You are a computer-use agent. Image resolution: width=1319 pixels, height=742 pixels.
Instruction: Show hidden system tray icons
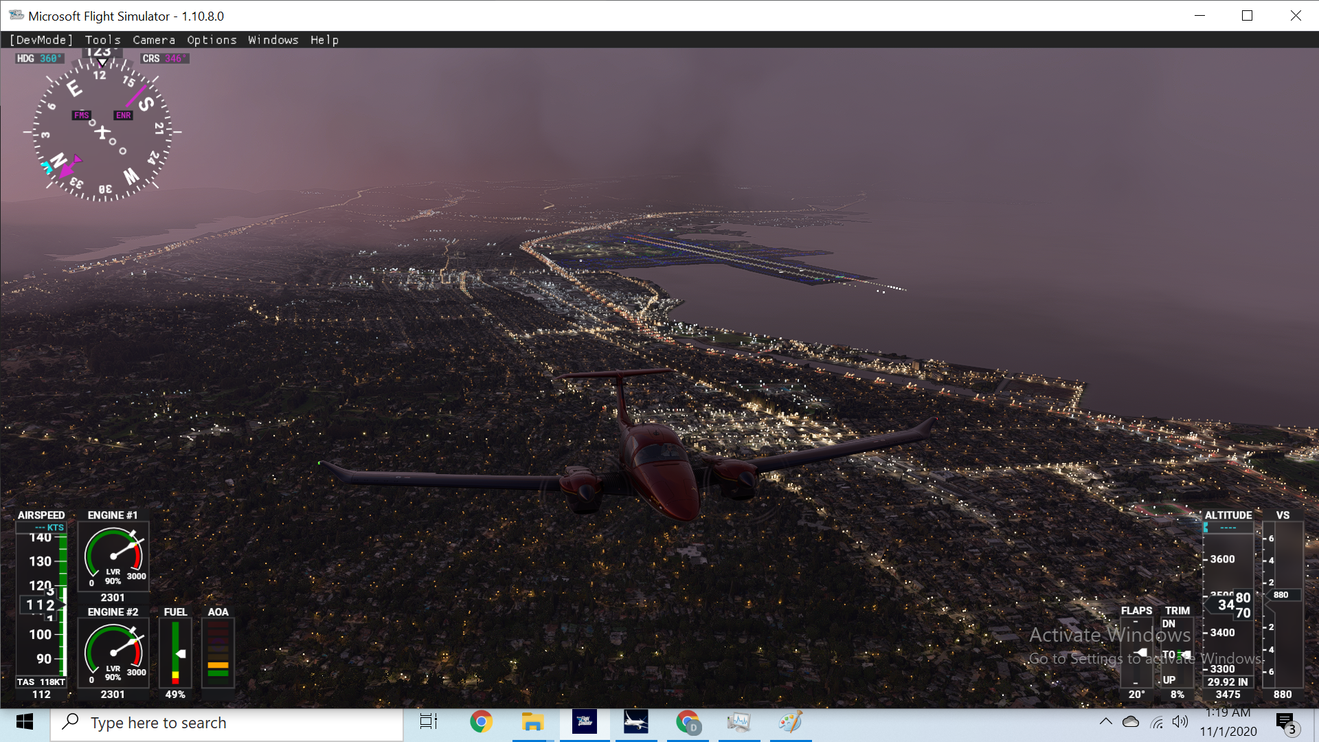click(x=1105, y=722)
